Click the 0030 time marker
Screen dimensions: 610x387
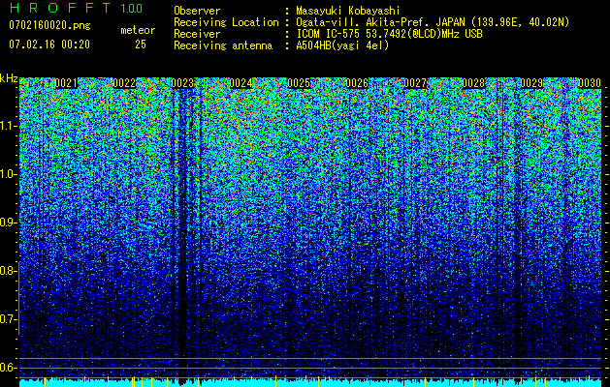pos(590,83)
